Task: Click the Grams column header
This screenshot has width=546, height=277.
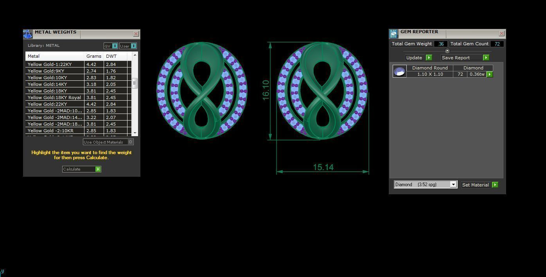Action: (94, 56)
